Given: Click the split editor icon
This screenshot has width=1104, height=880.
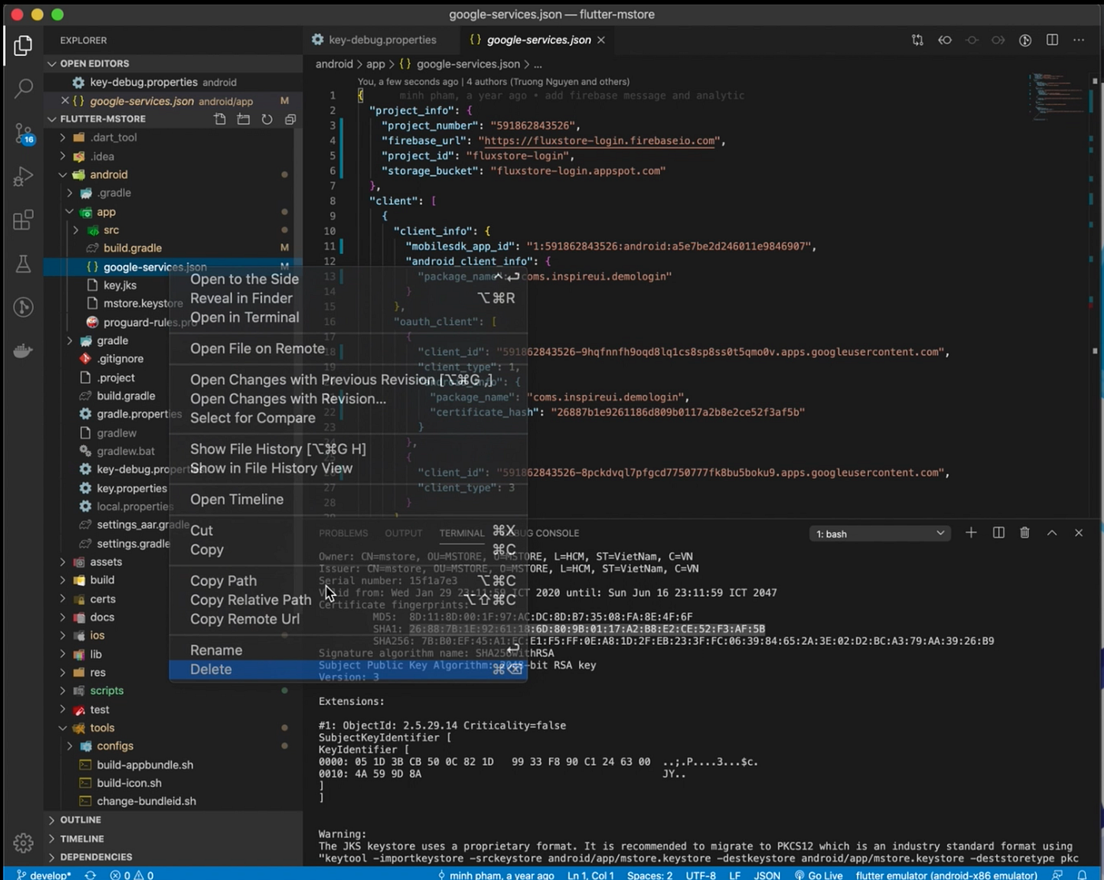Looking at the screenshot, I should click(1052, 39).
